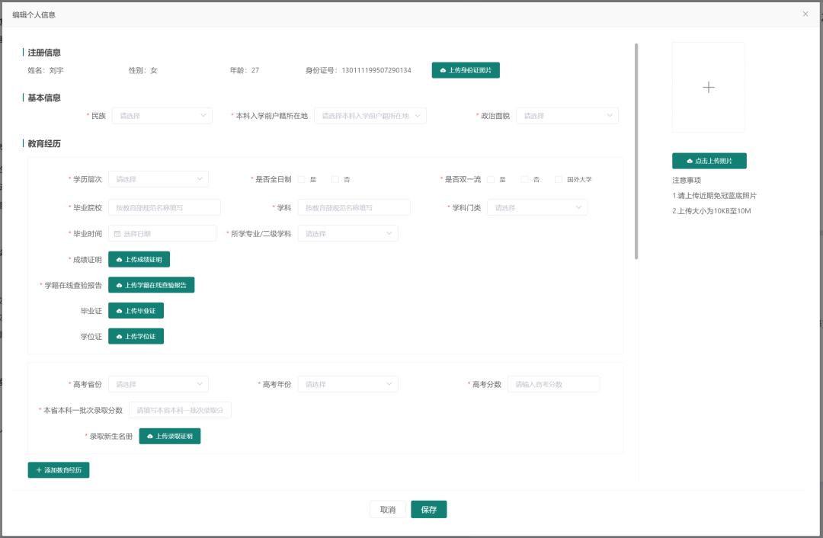Screen dimensions: 823x538
Task: Click the upload graduation certificate (毕业证) button
Action: (x=136, y=311)
